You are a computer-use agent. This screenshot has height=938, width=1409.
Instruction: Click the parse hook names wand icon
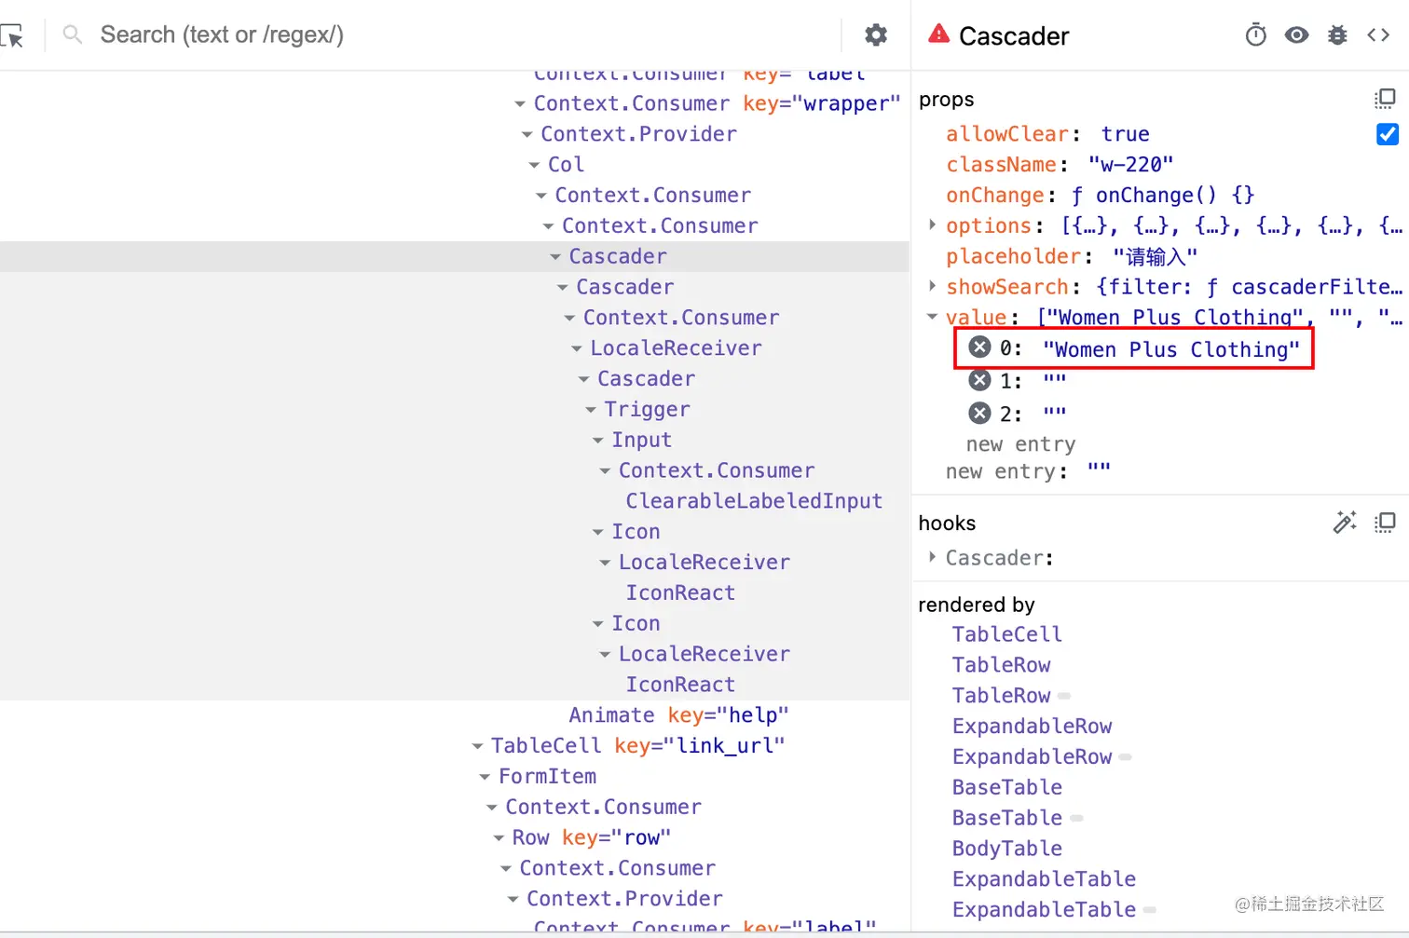[x=1345, y=523]
